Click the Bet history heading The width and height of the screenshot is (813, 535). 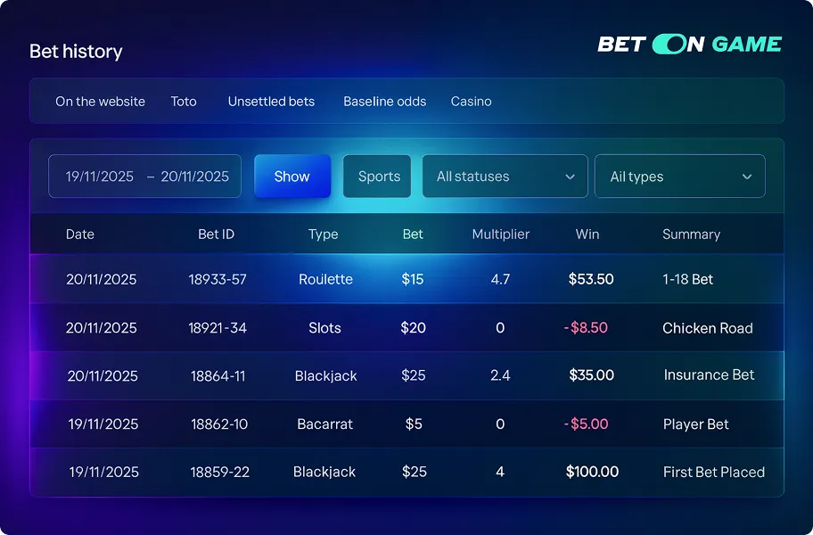point(76,52)
